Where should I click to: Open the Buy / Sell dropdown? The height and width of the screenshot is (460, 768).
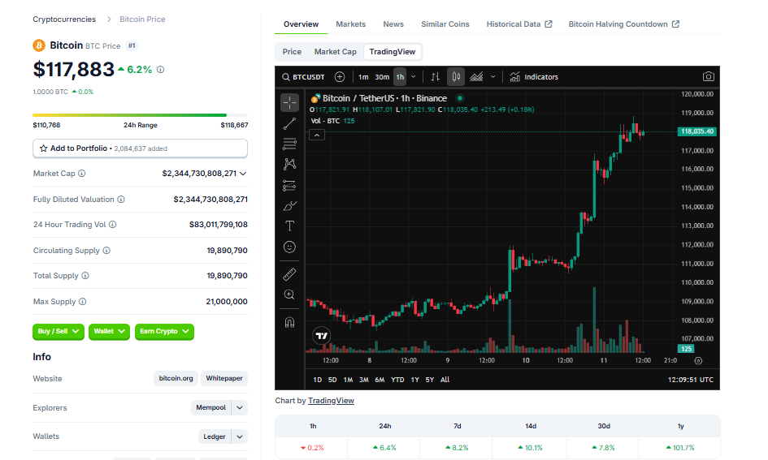[59, 332]
